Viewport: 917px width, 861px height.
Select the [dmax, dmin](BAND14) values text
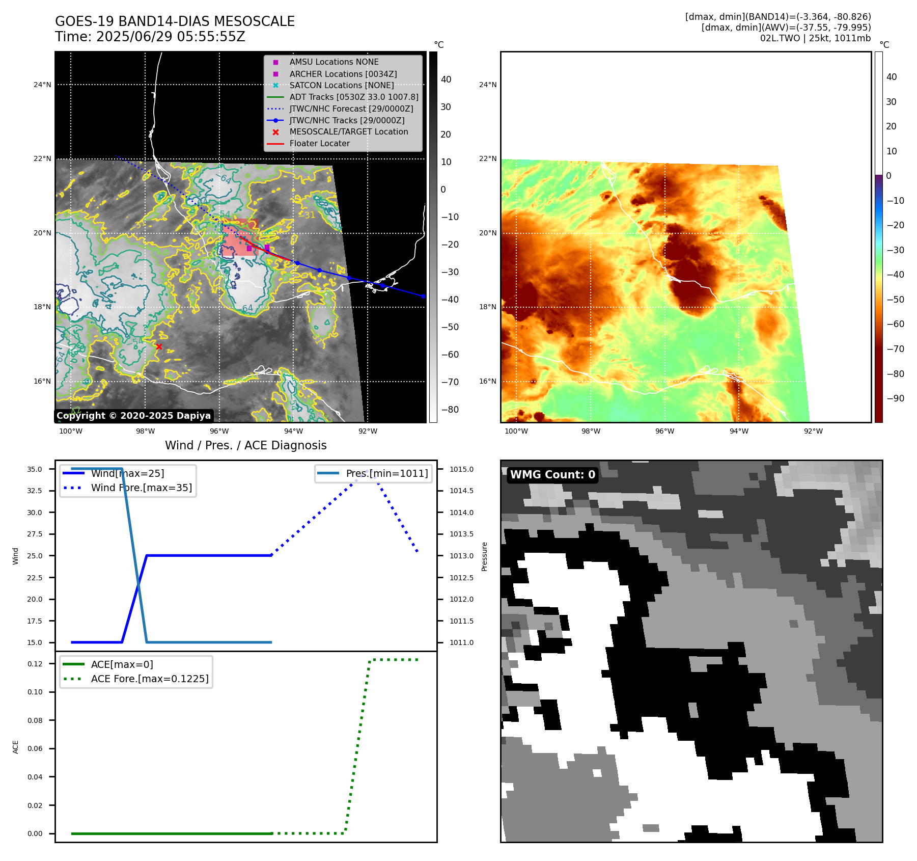tap(778, 17)
